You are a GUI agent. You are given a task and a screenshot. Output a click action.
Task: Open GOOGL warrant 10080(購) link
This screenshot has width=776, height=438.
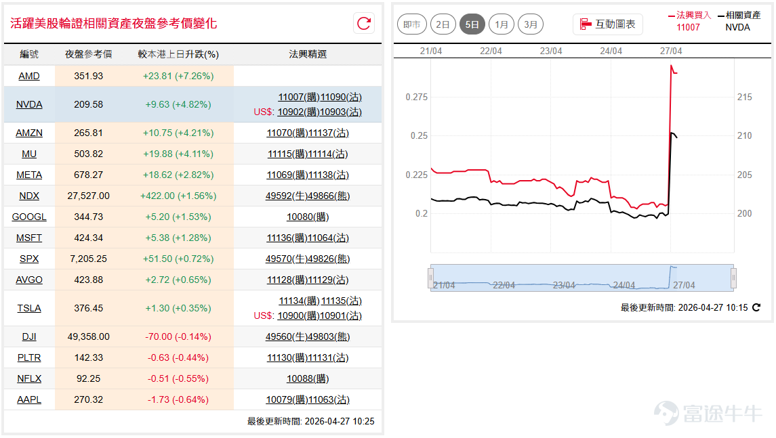pos(308,217)
